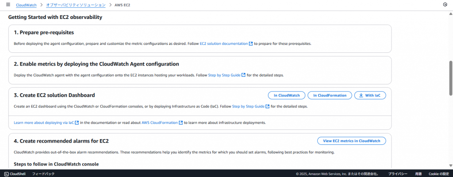Click the vertical page scrollbar
The height and width of the screenshot is (177, 453).
(x=451, y=77)
